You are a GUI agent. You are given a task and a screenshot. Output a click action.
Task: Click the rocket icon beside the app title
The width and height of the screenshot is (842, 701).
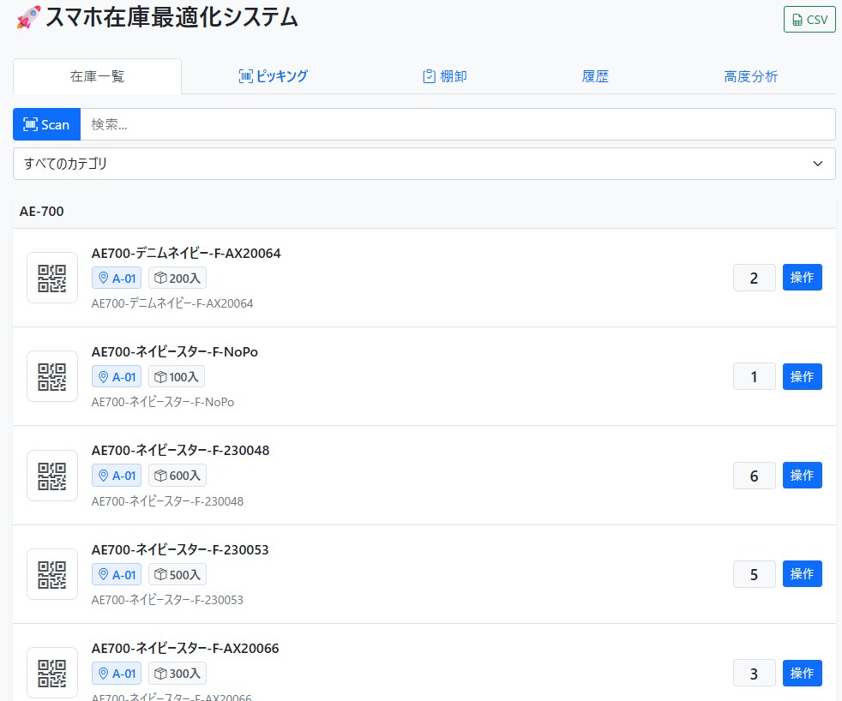(x=28, y=17)
